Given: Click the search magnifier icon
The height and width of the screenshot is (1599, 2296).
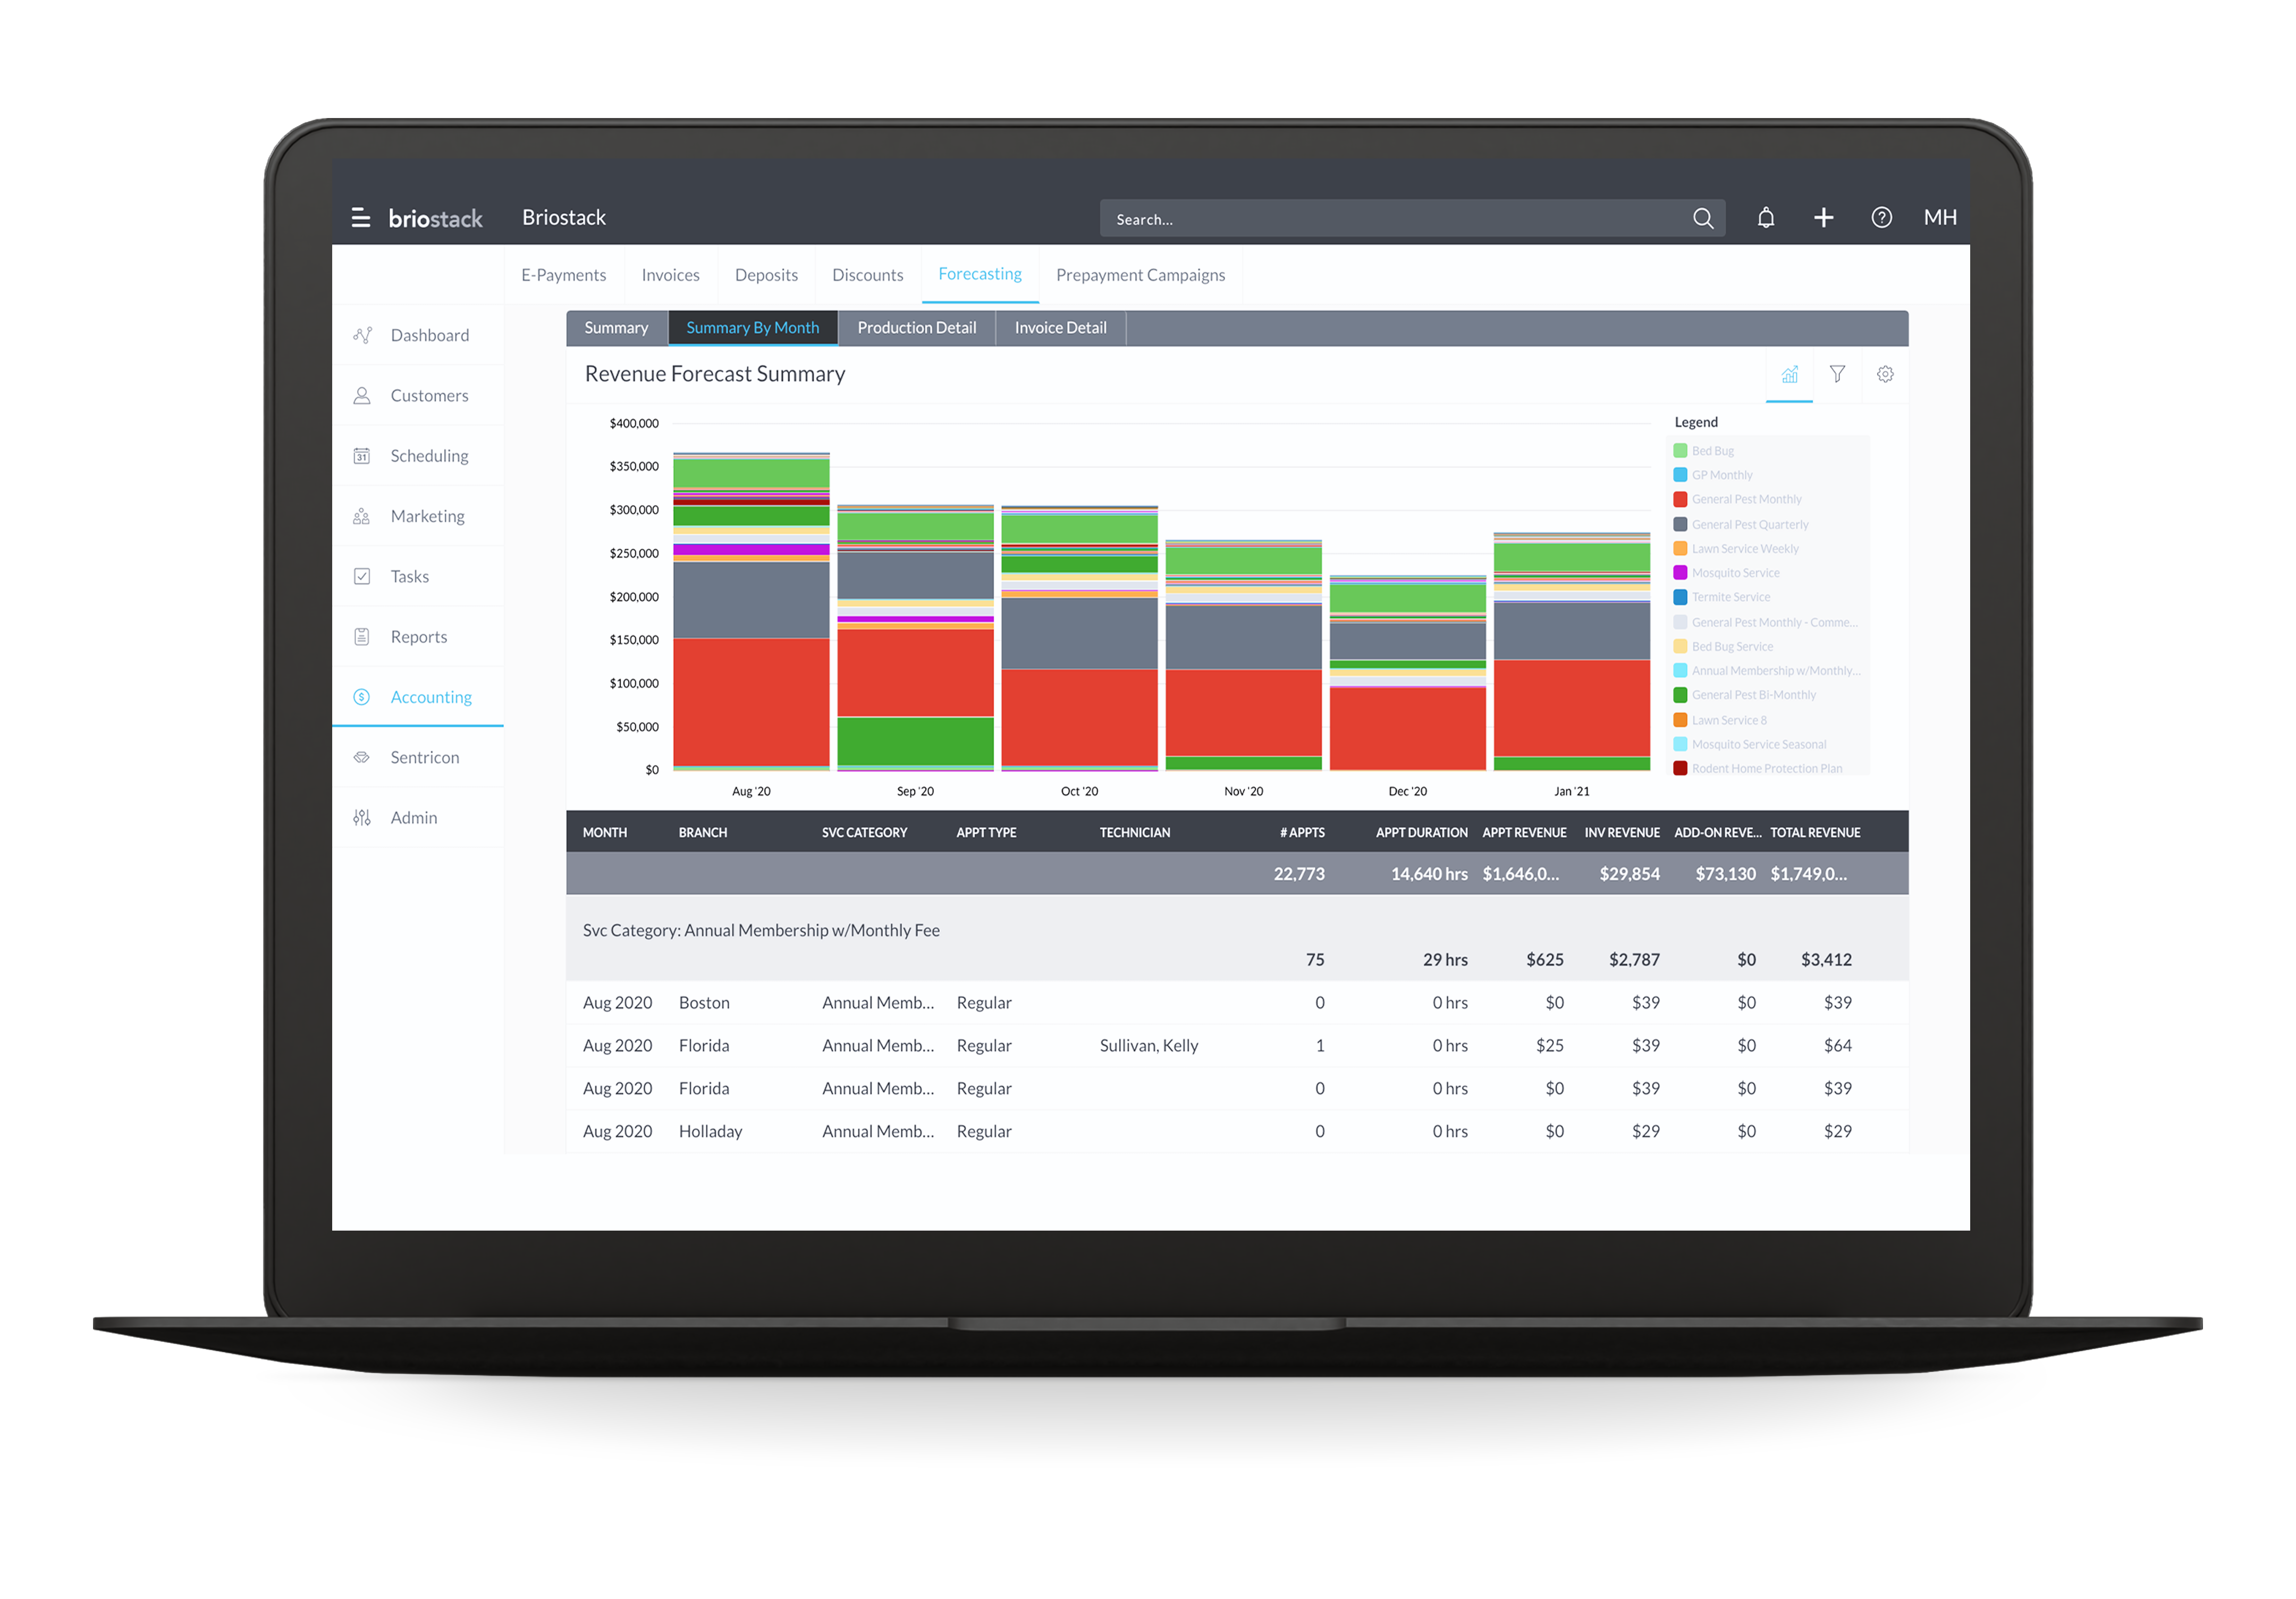Looking at the screenshot, I should [1702, 218].
